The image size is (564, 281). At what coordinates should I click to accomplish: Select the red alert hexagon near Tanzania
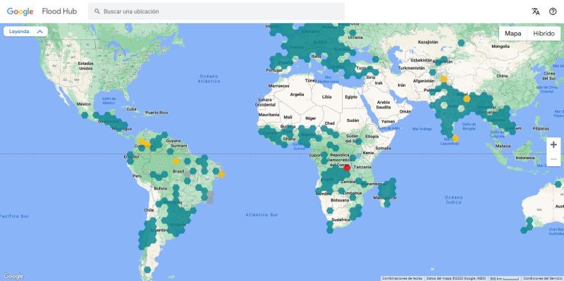[347, 168]
